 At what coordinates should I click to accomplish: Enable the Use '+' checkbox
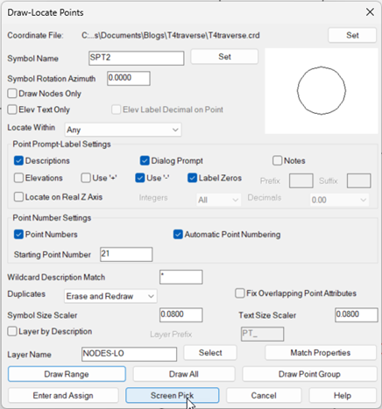pyautogui.click(x=86, y=178)
